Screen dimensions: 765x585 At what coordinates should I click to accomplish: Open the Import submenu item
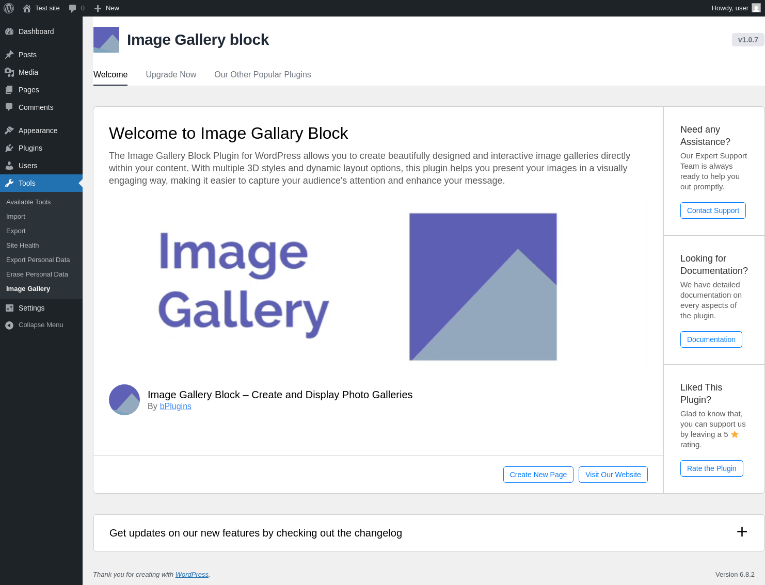click(x=15, y=217)
